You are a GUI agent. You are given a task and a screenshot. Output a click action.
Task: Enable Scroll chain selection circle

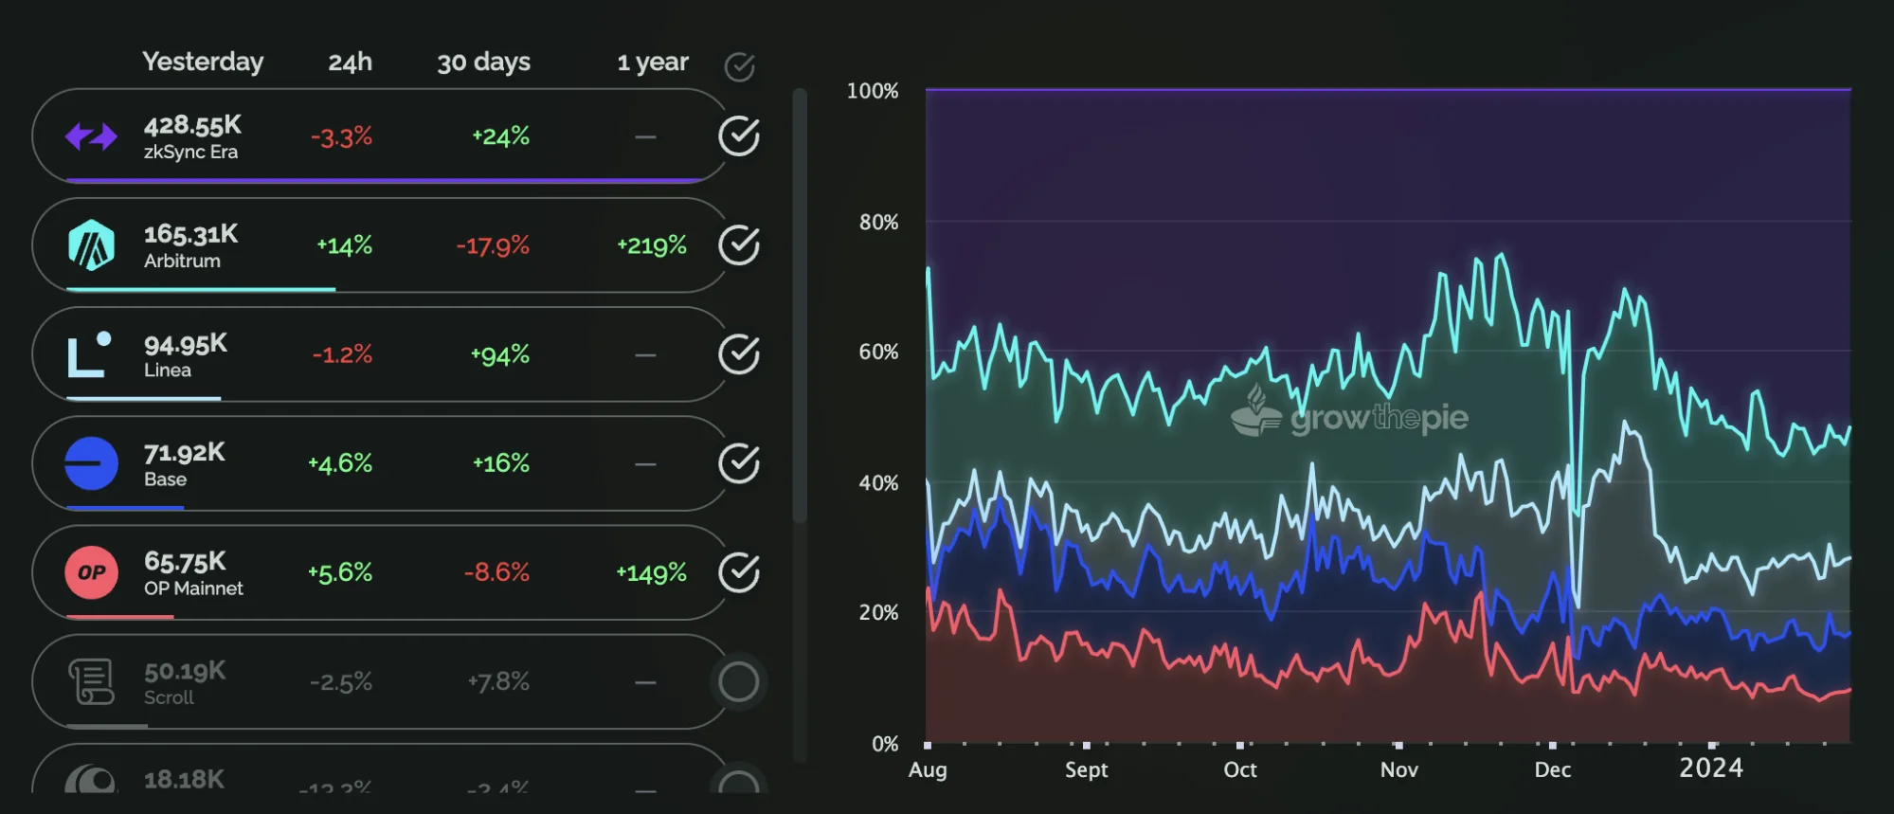pos(739,681)
